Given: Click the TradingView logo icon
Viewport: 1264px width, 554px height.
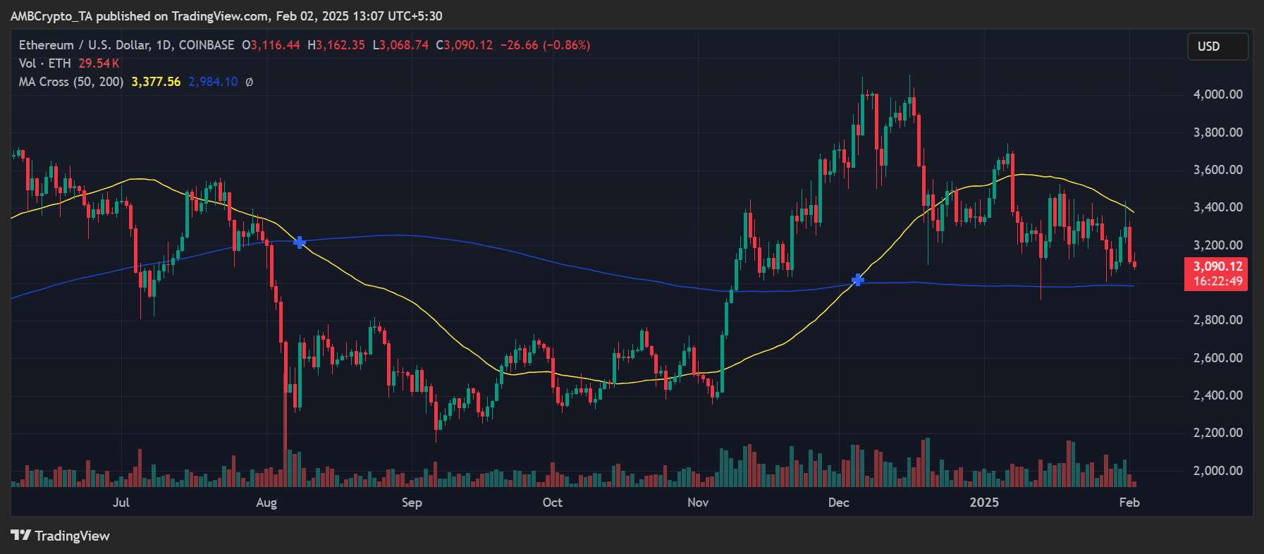Looking at the screenshot, I should point(20,536).
